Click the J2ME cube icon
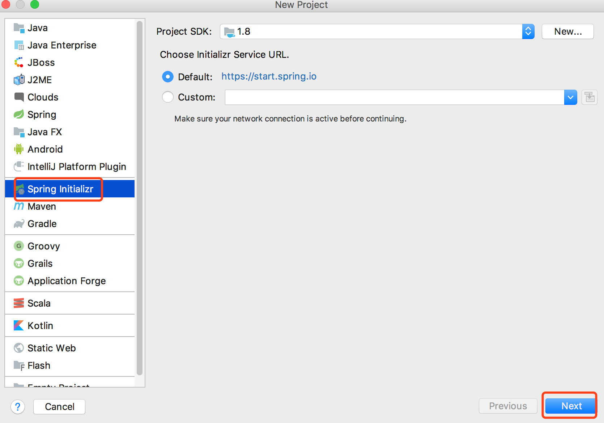The height and width of the screenshot is (423, 604). 19,80
